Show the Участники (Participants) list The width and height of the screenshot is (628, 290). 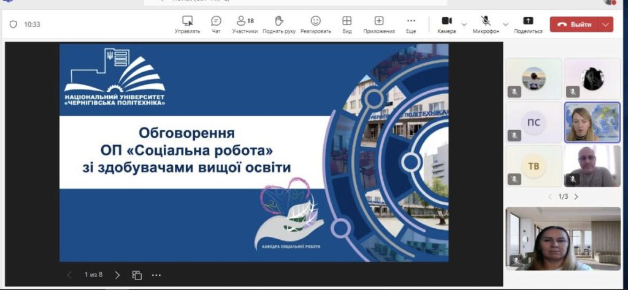click(x=244, y=21)
